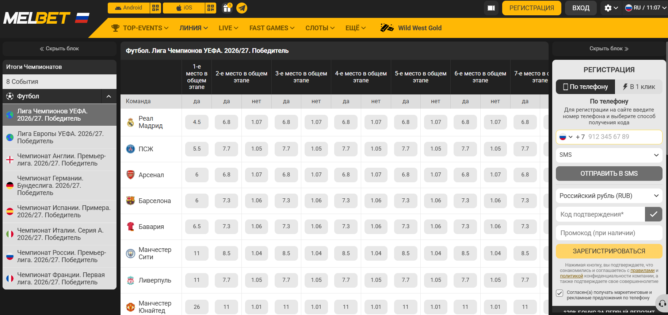Click the Android QR code icon
This screenshot has width=668, height=315.
pos(156,8)
